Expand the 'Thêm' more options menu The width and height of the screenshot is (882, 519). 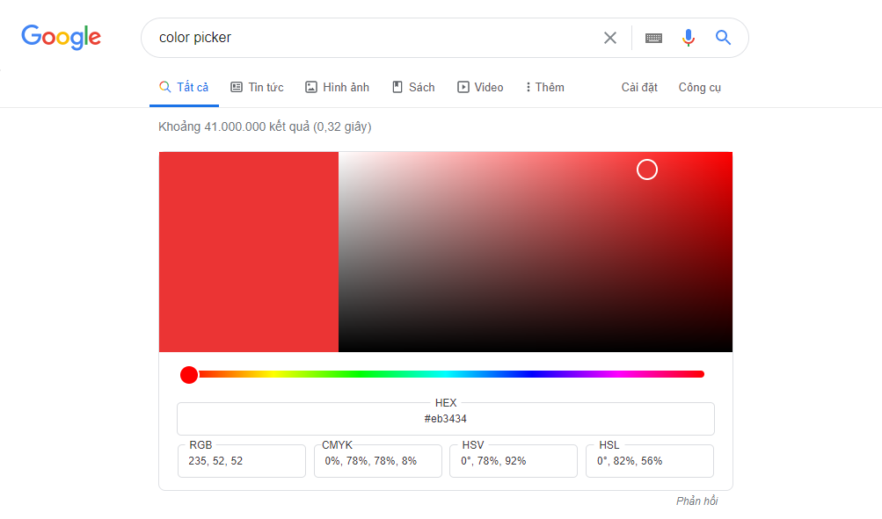545,88
